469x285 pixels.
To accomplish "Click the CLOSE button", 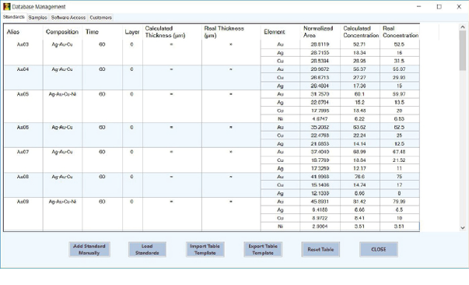I will 379,249.
